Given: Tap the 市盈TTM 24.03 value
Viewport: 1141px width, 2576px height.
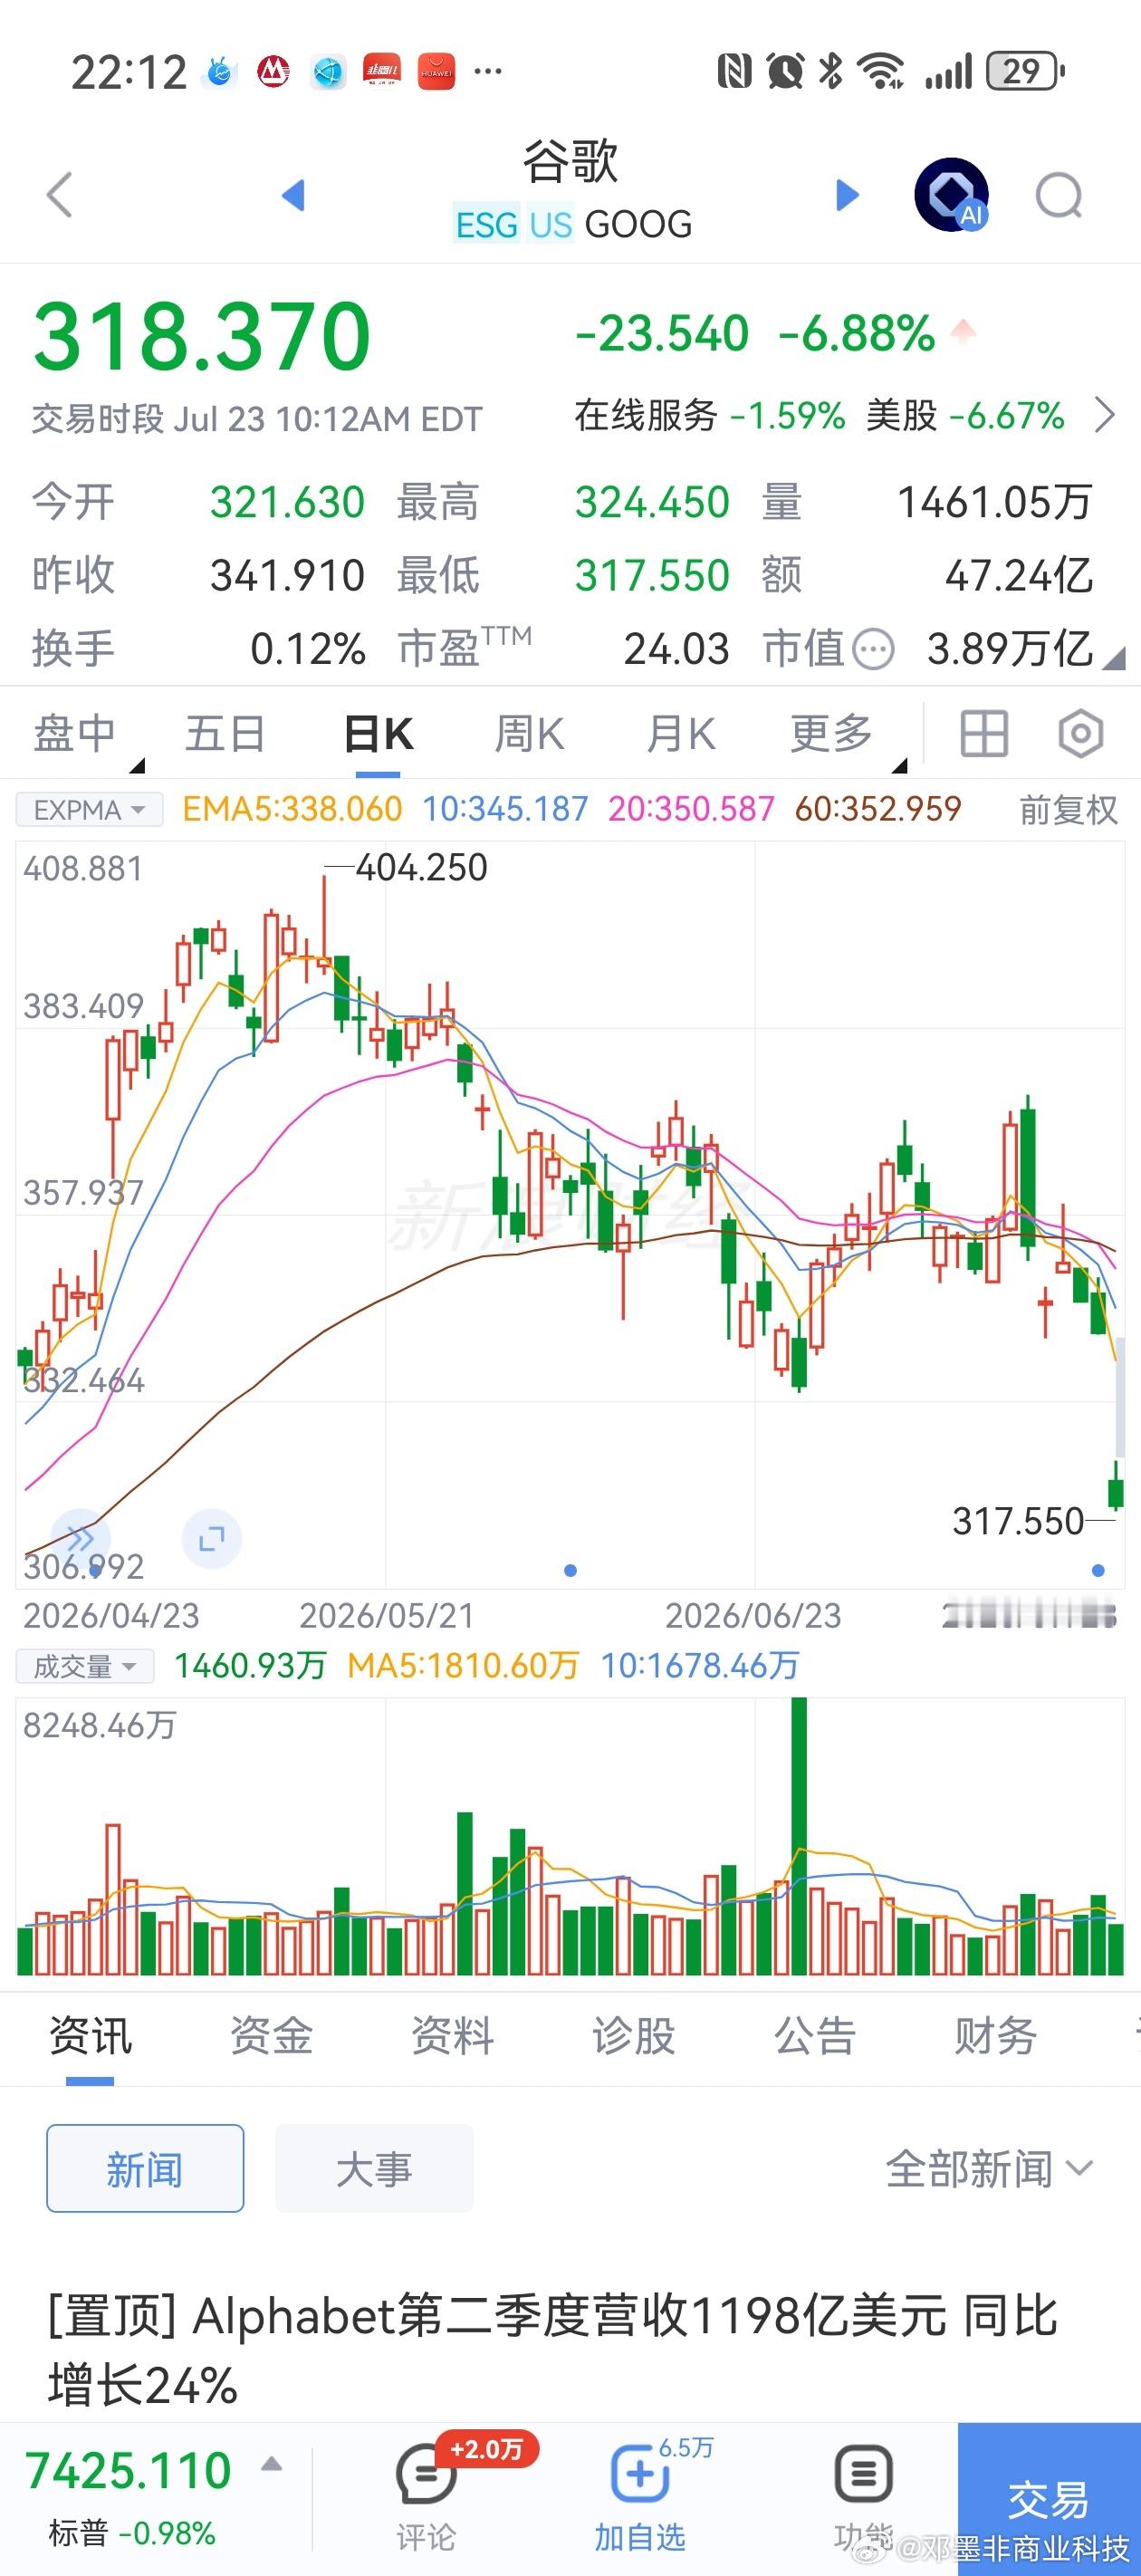Looking at the screenshot, I should (x=676, y=650).
